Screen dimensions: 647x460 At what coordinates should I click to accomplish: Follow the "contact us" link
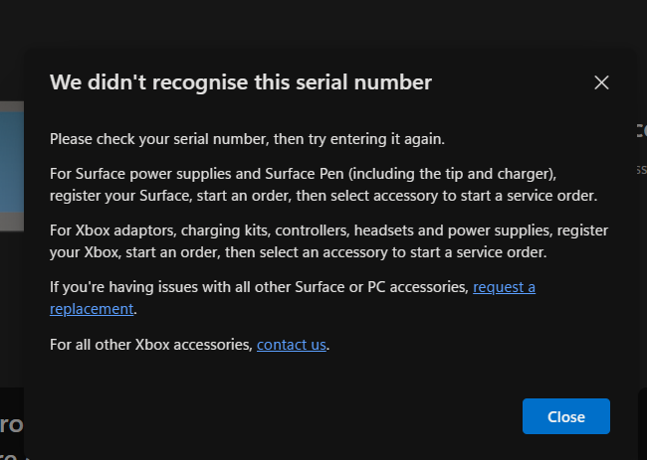(x=292, y=345)
